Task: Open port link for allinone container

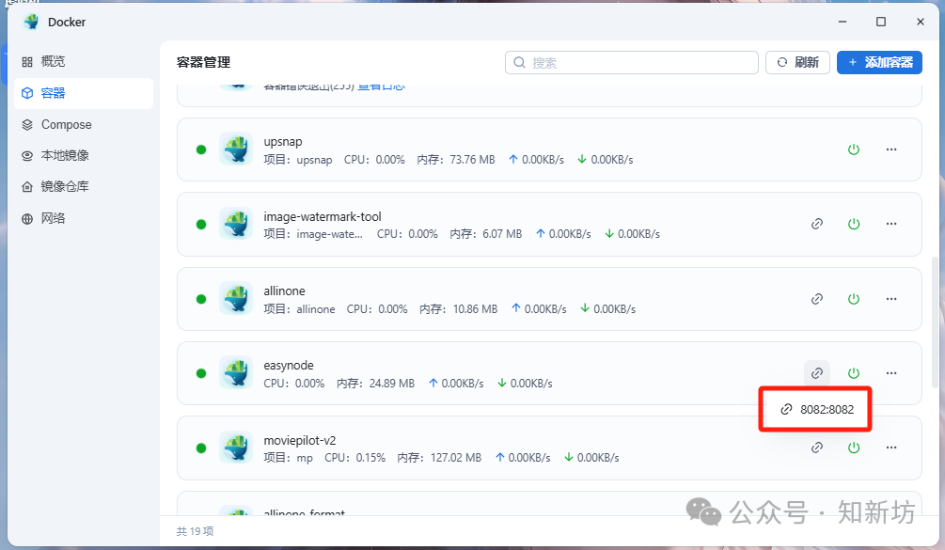Action: click(816, 299)
